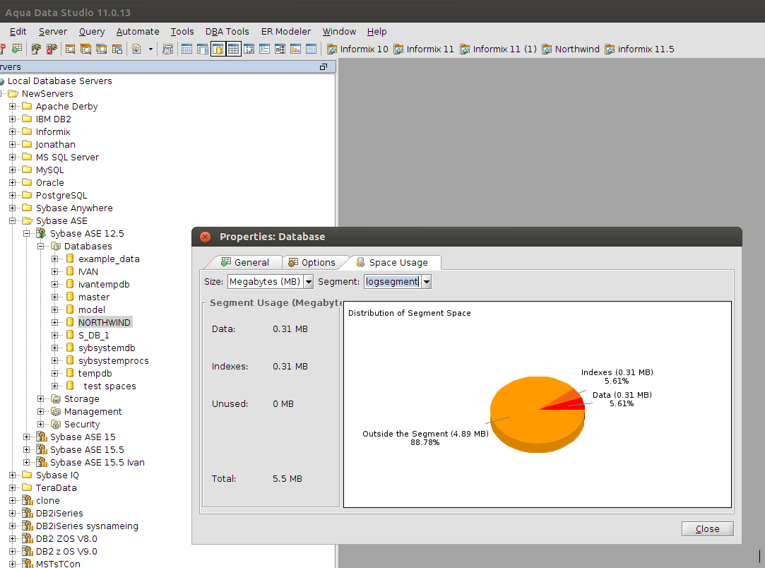Select the sybsystemprocs database

(113, 360)
